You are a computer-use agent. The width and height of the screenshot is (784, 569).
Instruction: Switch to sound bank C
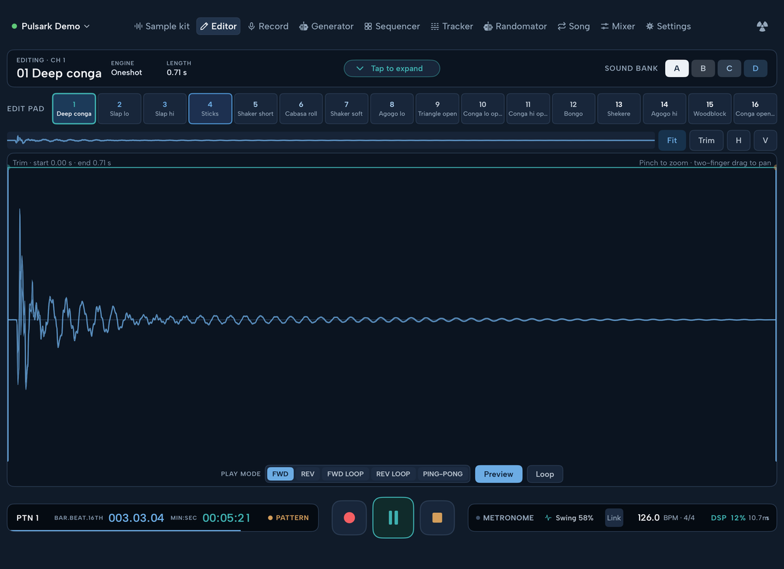[x=729, y=68]
